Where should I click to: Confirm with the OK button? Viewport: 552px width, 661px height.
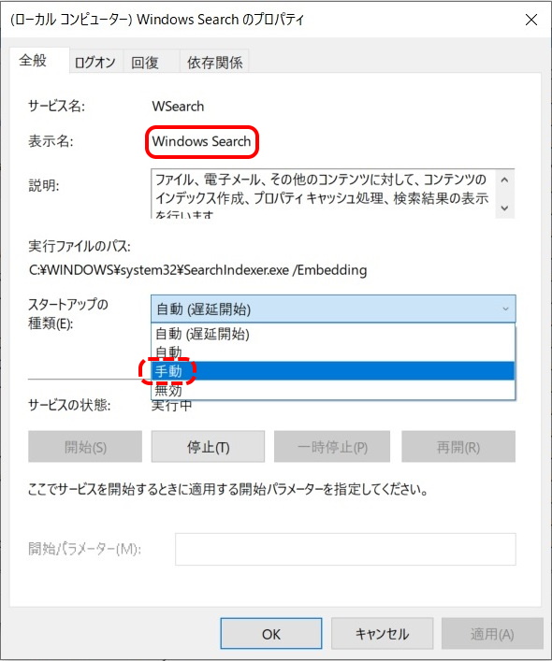[x=271, y=634]
